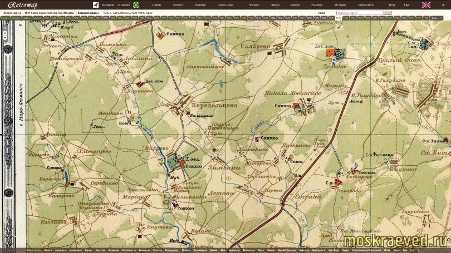
Task: Click the Зименки map label
Action: (224, 167)
